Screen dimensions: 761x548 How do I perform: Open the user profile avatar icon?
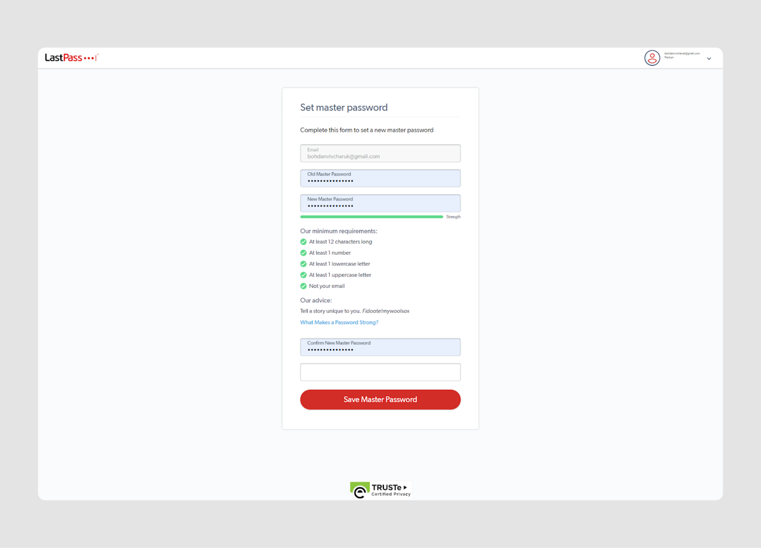tap(652, 58)
